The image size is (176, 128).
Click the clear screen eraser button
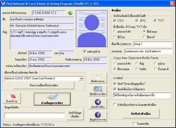click(x=12, y=98)
